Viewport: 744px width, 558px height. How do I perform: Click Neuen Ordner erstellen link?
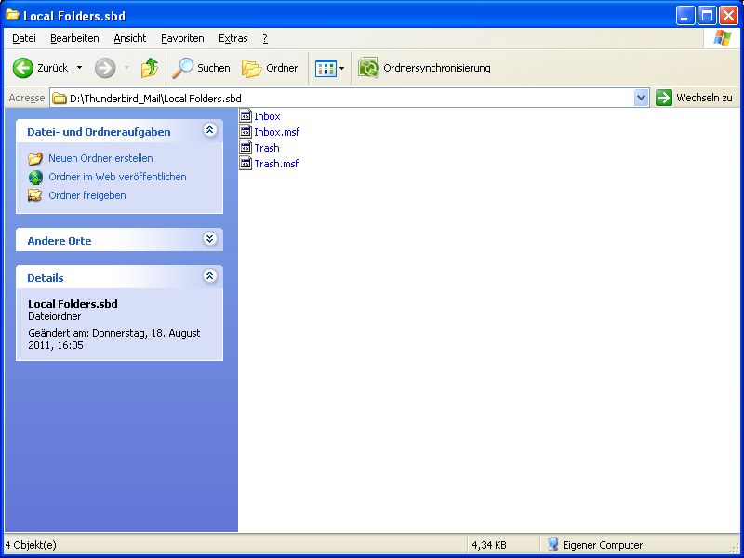[100, 158]
